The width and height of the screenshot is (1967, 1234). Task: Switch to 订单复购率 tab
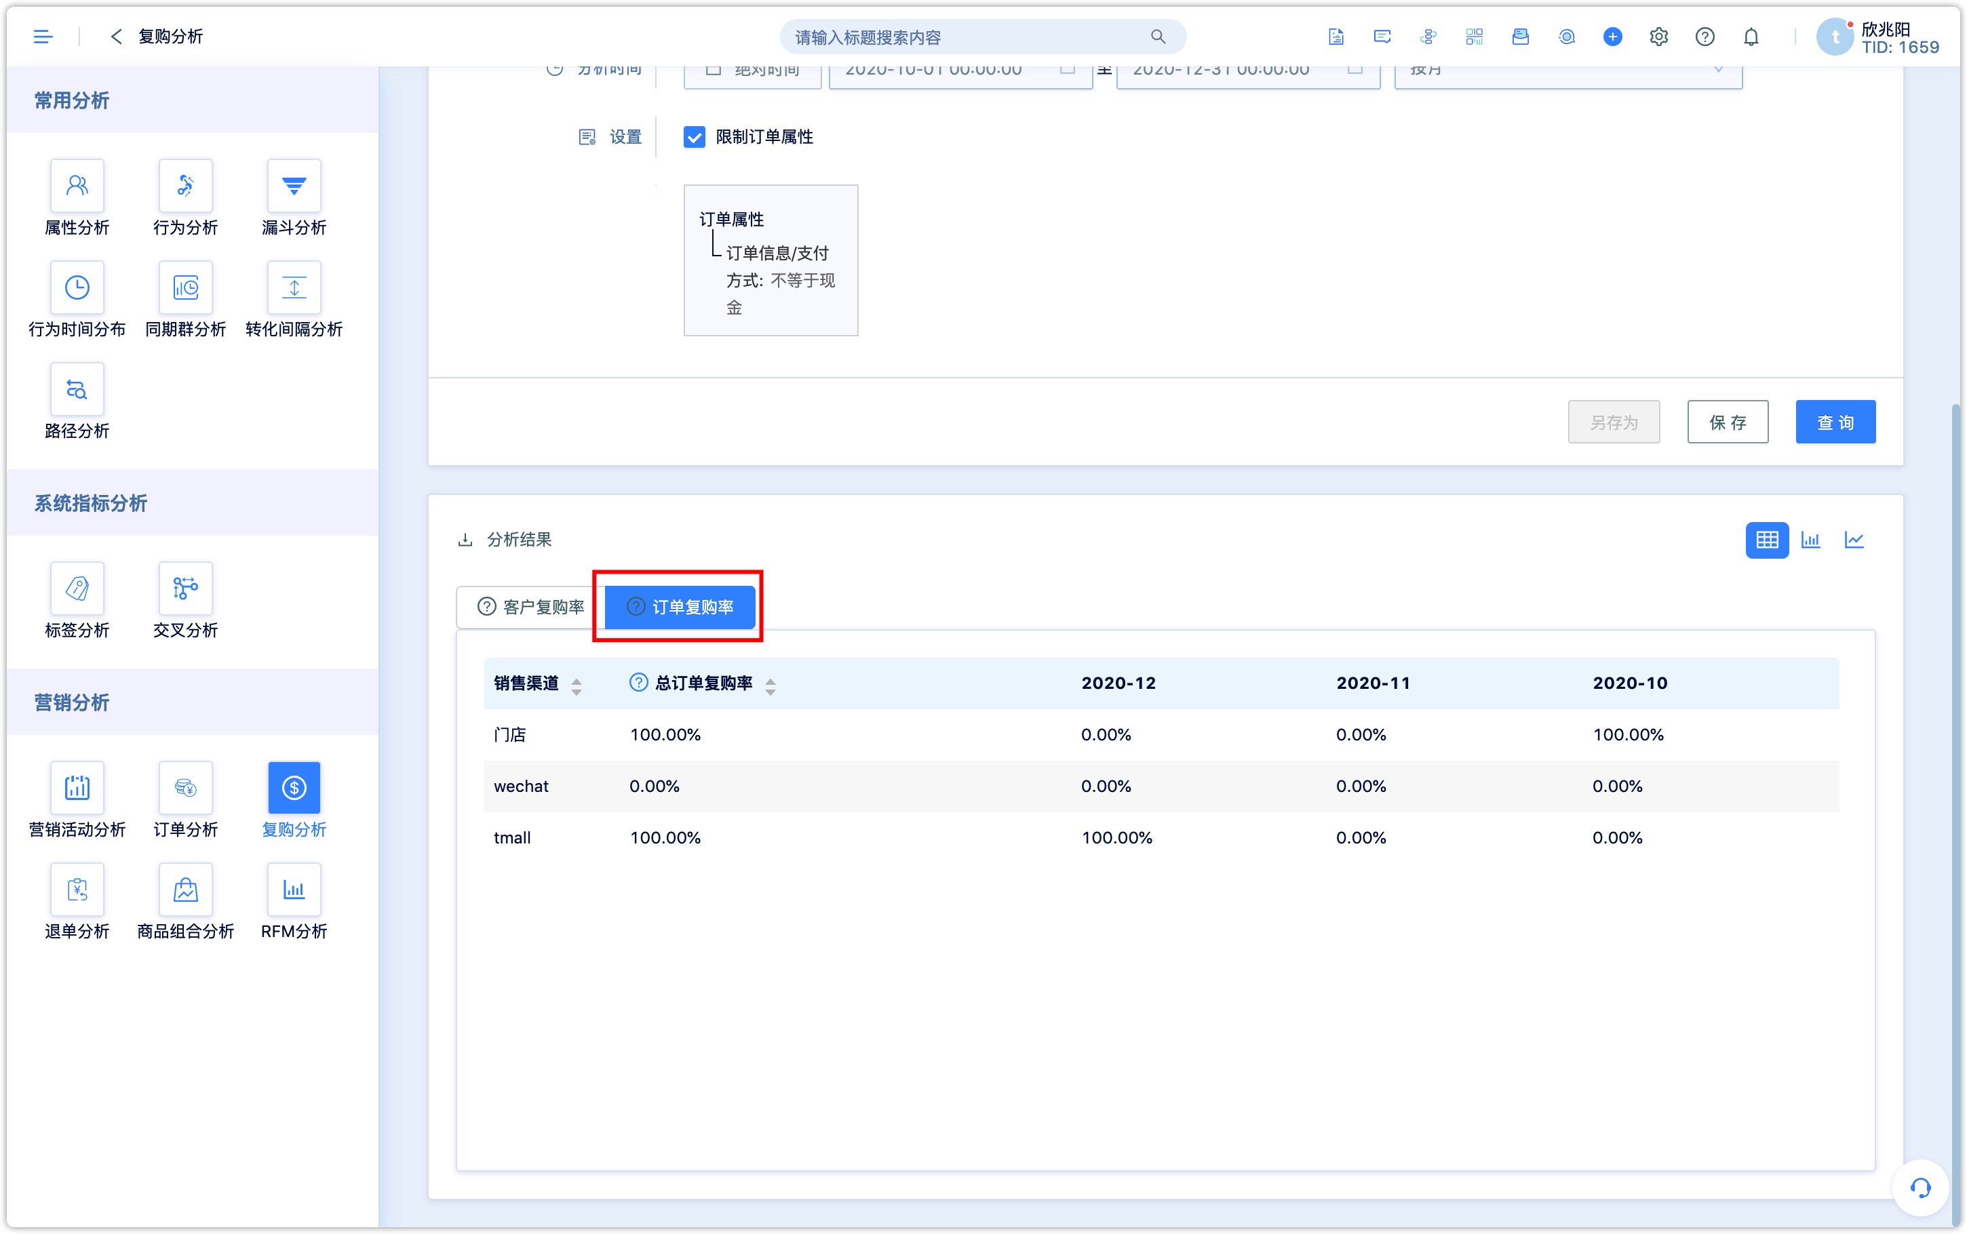pos(679,606)
